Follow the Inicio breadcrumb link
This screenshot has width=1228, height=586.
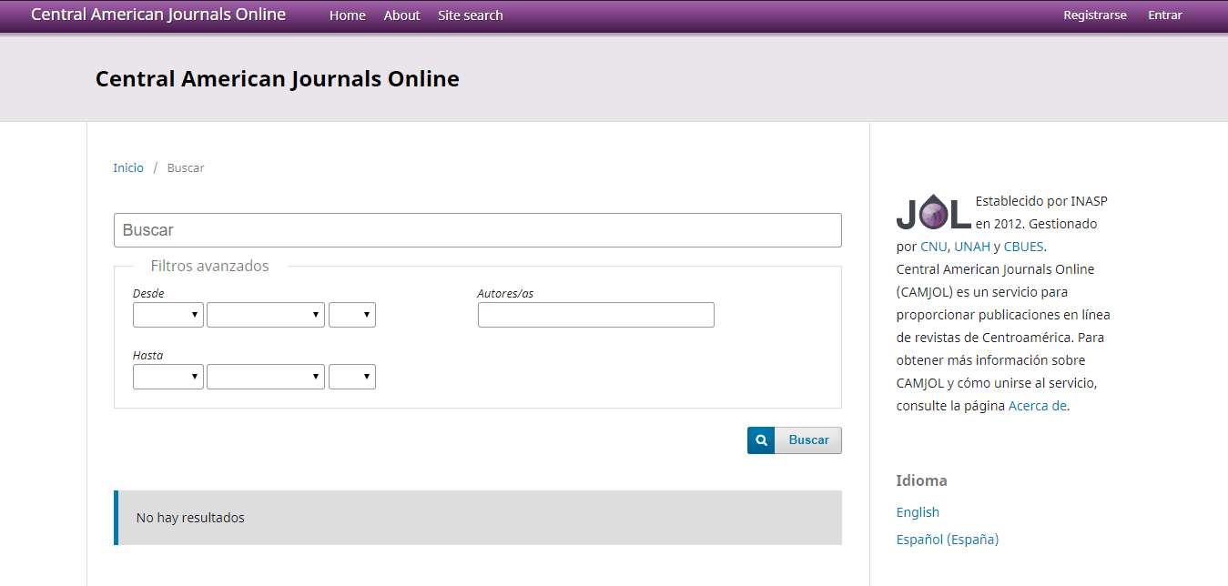point(128,168)
